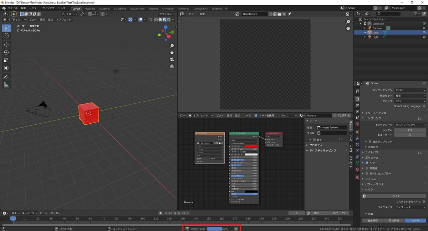The height and width of the screenshot is (231, 428).
Task: Toggle X-ray in 3D viewport header
Action: [151, 20]
